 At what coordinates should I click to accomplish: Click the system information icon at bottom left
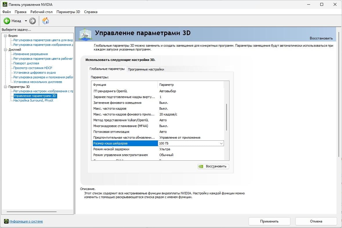[6, 221]
